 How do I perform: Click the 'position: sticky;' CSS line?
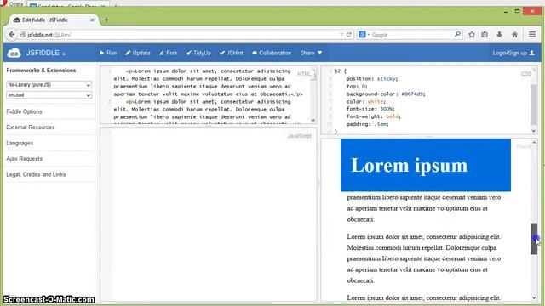[372, 79]
